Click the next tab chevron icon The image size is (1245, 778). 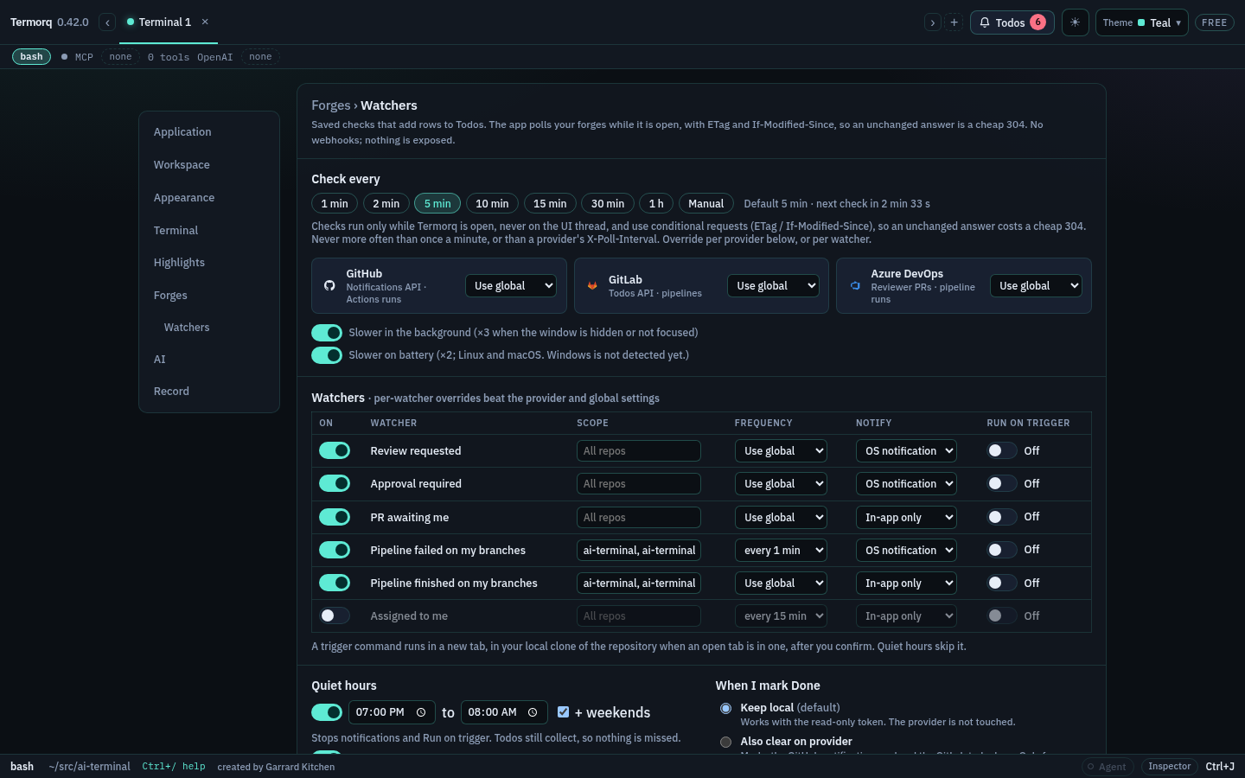pyautogui.click(x=932, y=22)
